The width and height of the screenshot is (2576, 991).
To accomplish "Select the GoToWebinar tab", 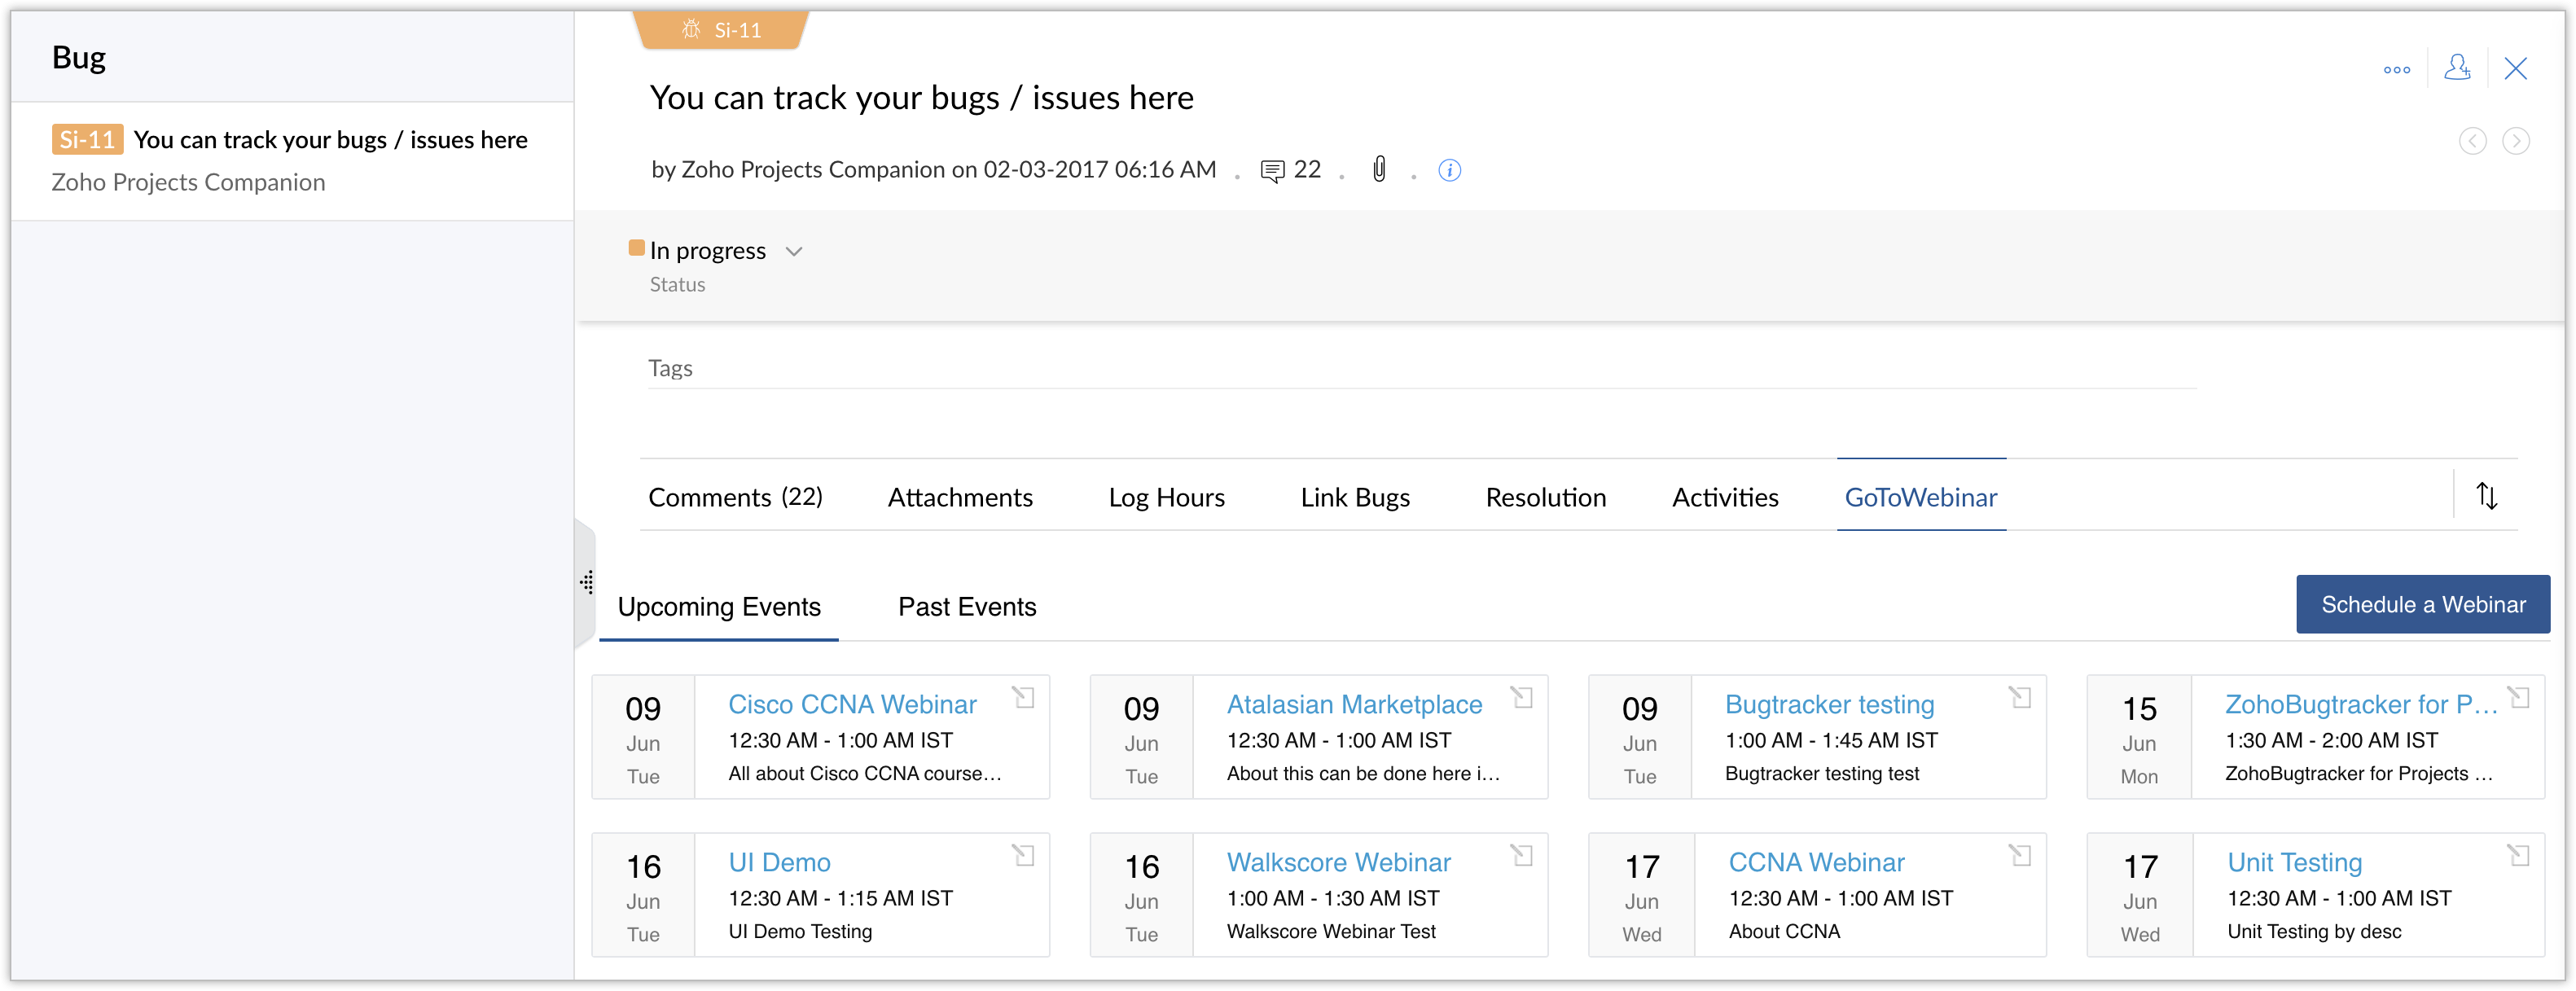I will 1920,497.
